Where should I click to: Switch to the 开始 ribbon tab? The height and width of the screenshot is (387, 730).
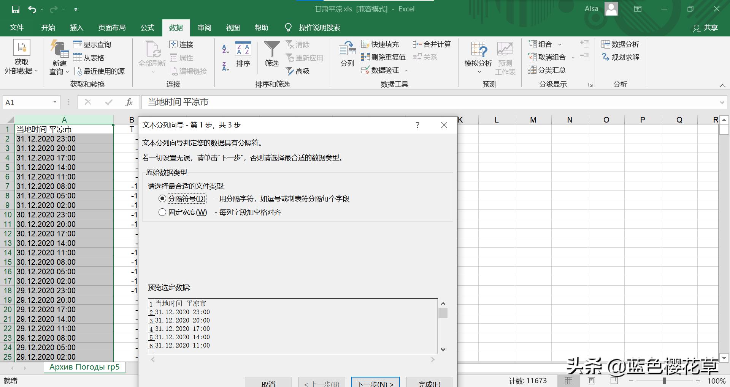[x=48, y=27]
